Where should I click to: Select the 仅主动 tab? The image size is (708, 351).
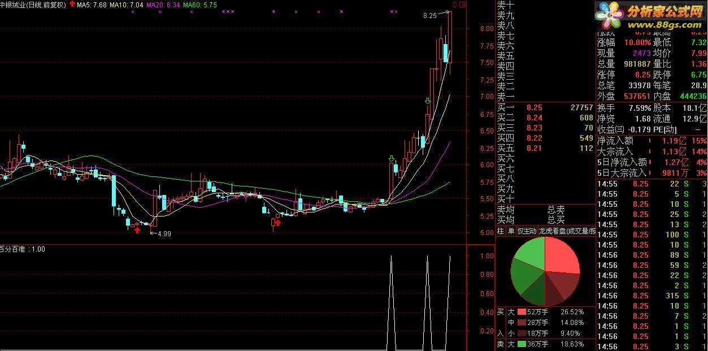(527, 231)
